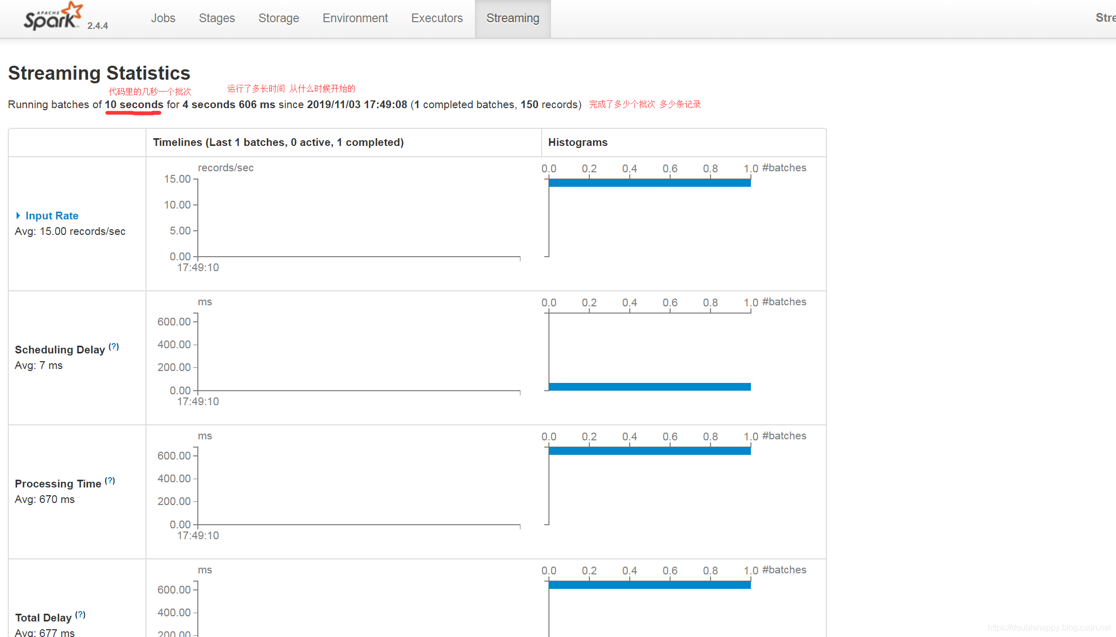Select the Streaming tab
Image resolution: width=1116 pixels, height=637 pixels.
tap(512, 18)
